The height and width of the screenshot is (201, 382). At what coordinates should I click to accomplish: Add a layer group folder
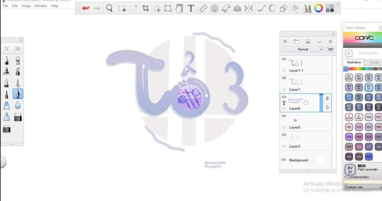tap(297, 41)
